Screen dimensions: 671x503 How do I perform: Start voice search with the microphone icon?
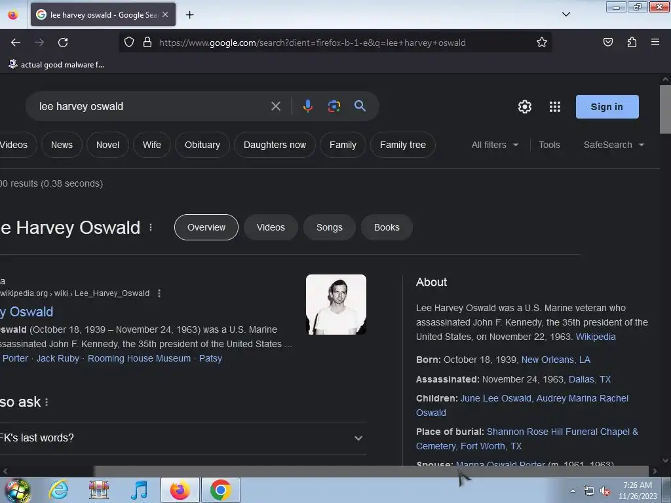(x=308, y=106)
